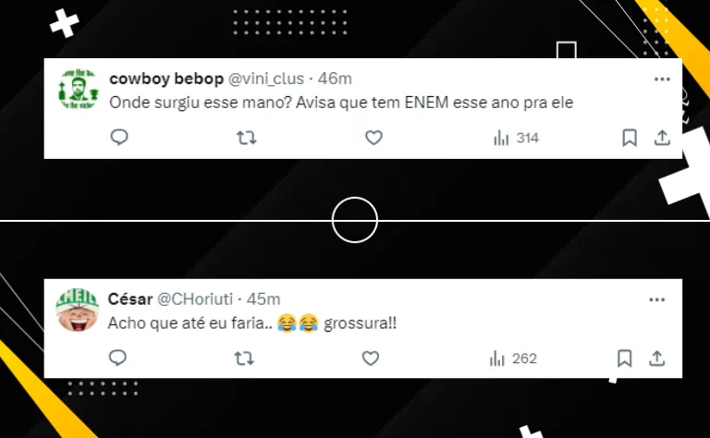Reply to cowboy bebop's tweet
This screenshot has height=438, width=710.
pos(119,137)
